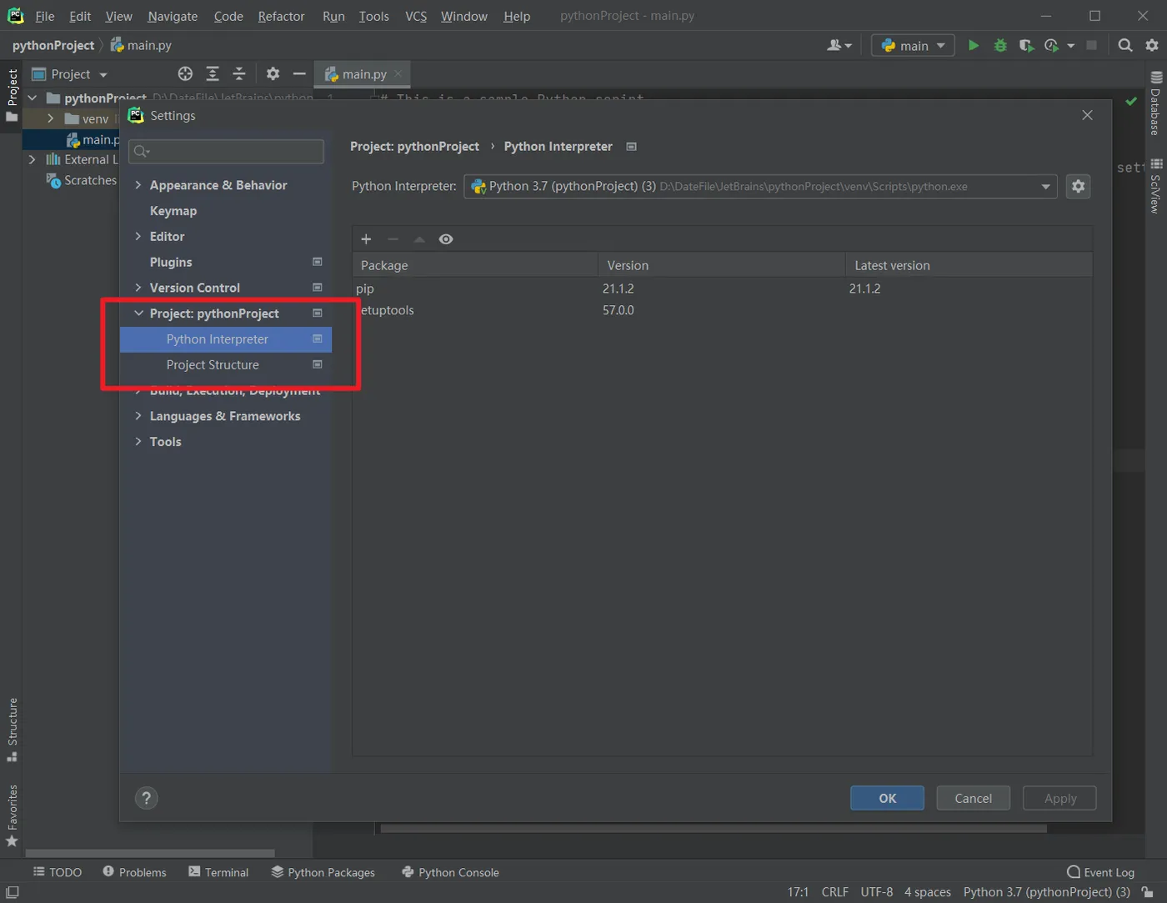Open the Terminal tool window

tap(218, 872)
